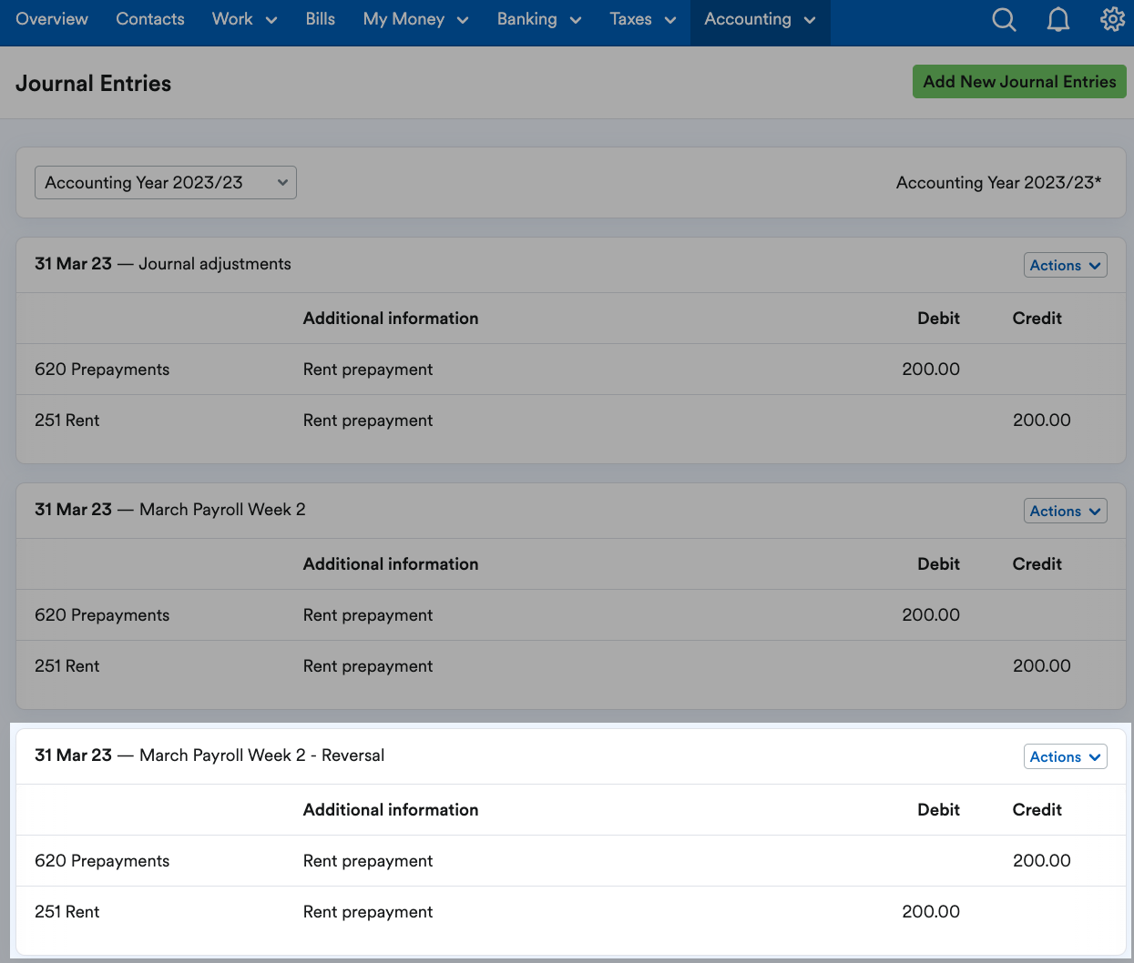Open the Bills page
The width and height of the screenshot is (1134, 963).
pyautogui.click(x=320, y=19)
